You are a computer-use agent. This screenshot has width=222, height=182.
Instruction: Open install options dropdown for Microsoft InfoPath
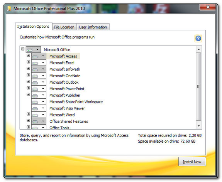(43, 69)
